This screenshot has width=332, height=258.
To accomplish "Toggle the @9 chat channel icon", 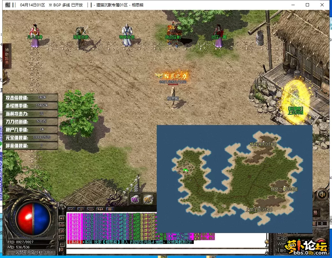I will pos(62,231).
